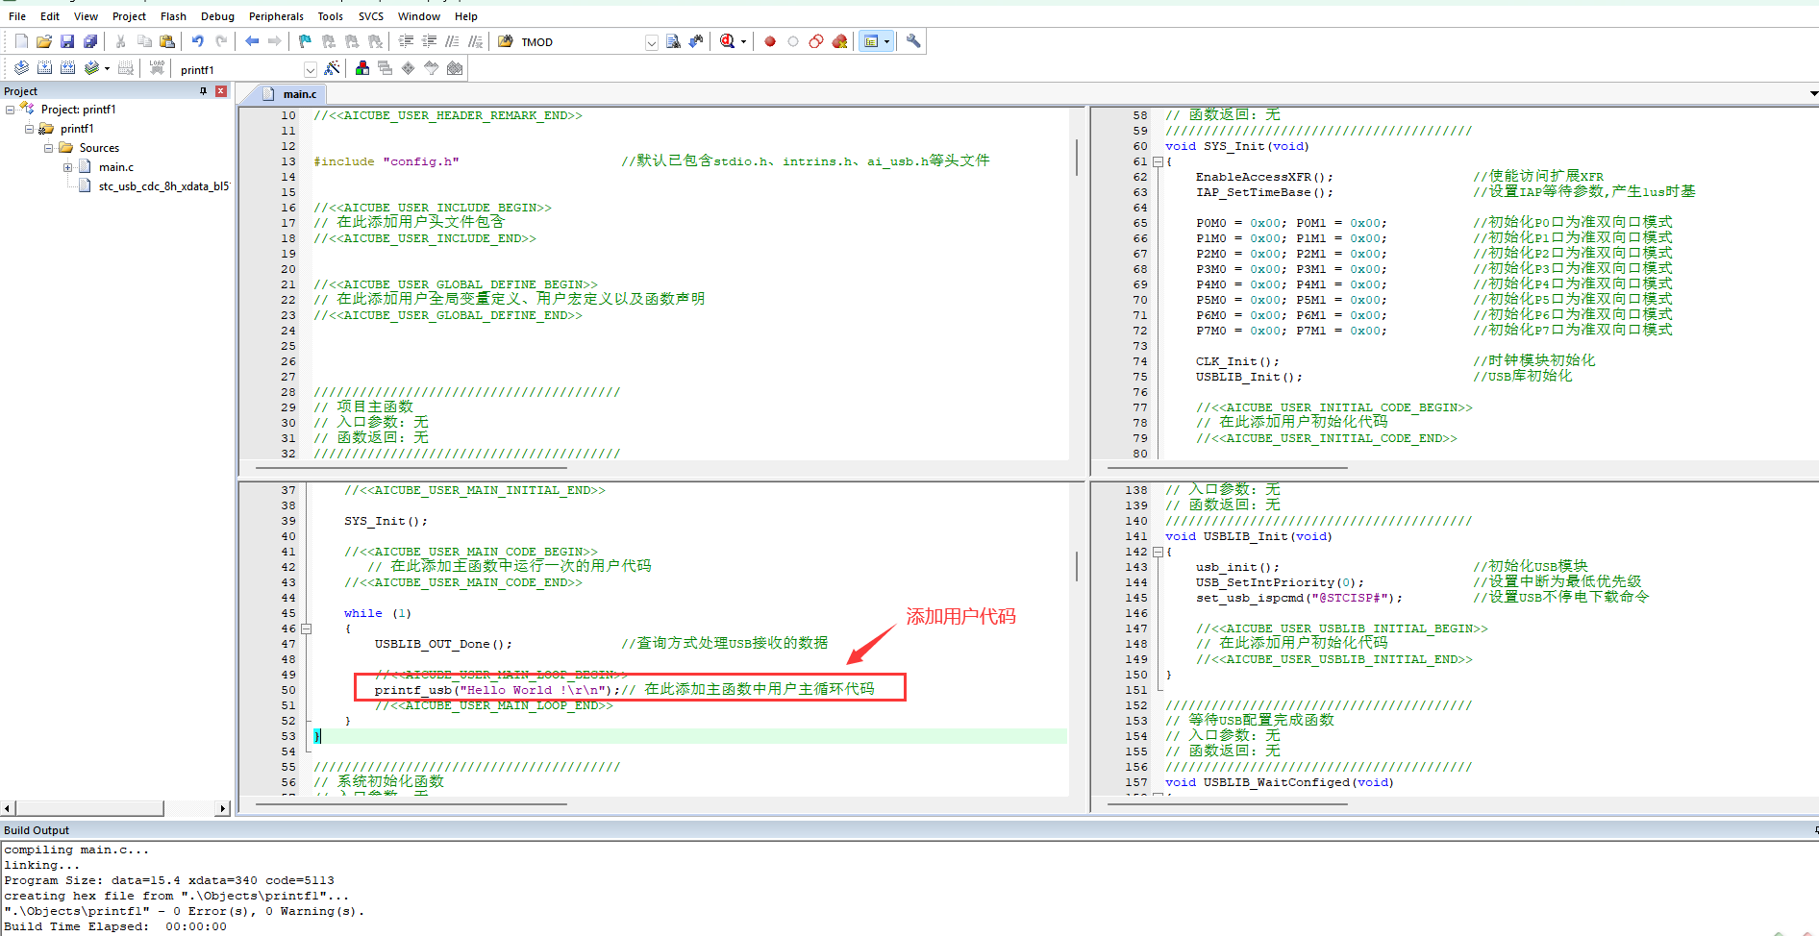Insert a bookmark with flag icon
Screen dimensions: 1819x936
tap(306, 41)
